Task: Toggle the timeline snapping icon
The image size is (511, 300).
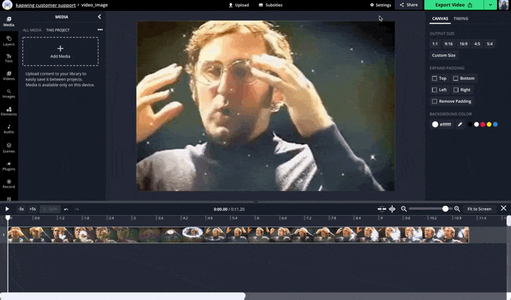Action: 381,209
